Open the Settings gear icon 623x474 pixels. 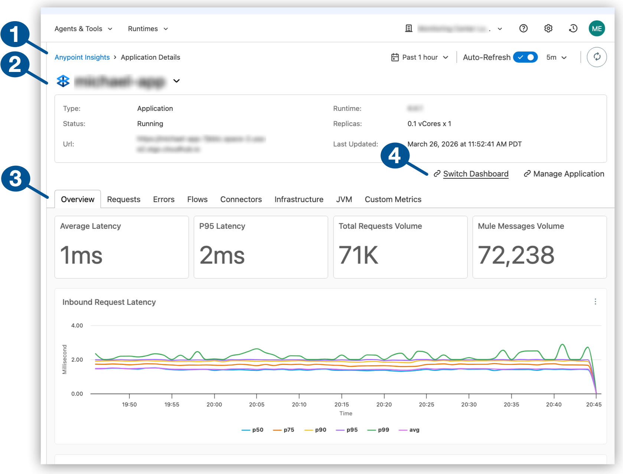[548, 29]
